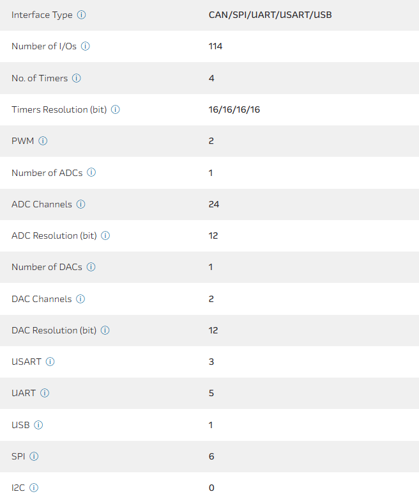Click the info icon next to No. of Timers
This screenshot has height=503, width=419.
click(x=77, y=78)
